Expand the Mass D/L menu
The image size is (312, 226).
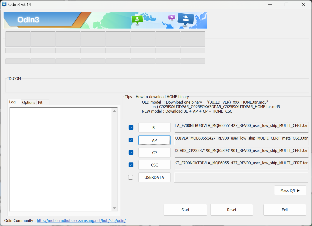point(290,191)
